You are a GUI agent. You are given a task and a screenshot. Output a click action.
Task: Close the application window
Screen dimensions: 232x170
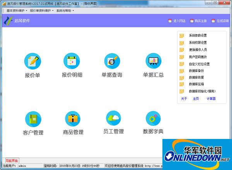click(225, 3)
